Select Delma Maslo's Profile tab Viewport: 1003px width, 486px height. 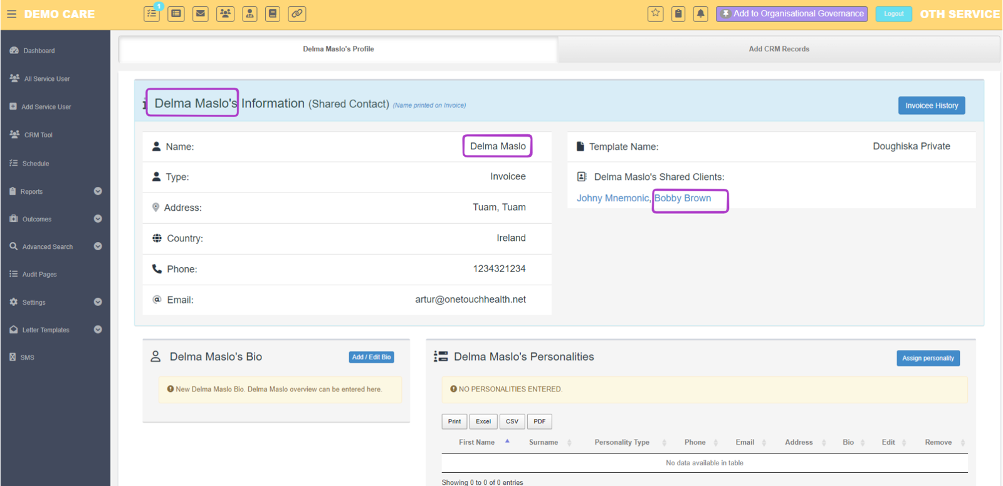coord(339,49)
